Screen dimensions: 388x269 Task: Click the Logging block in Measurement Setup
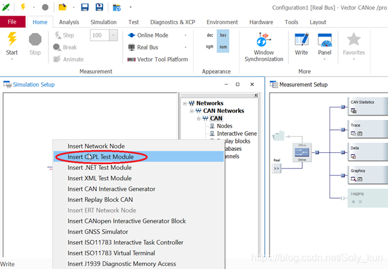[x=367, y=198]
